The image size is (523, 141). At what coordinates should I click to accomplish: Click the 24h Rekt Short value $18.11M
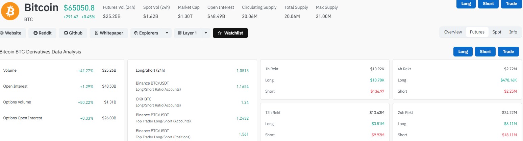(x=510, y=135)
